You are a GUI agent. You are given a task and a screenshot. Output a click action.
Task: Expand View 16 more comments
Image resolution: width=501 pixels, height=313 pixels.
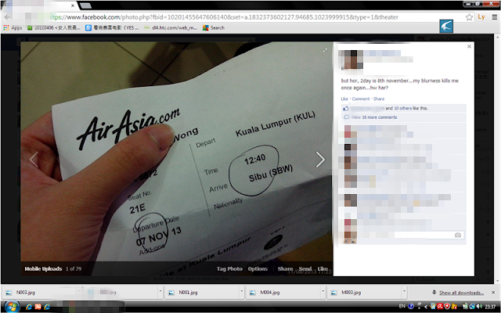374,117
